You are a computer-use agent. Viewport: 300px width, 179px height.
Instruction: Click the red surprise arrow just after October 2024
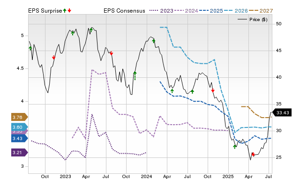(x=212, y=90)
